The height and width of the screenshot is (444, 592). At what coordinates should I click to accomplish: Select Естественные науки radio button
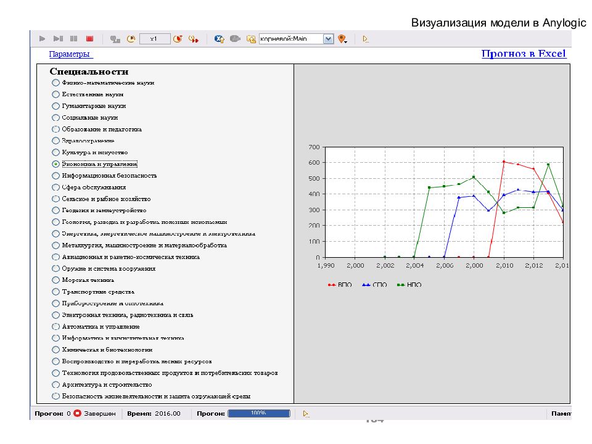(55, 94)
